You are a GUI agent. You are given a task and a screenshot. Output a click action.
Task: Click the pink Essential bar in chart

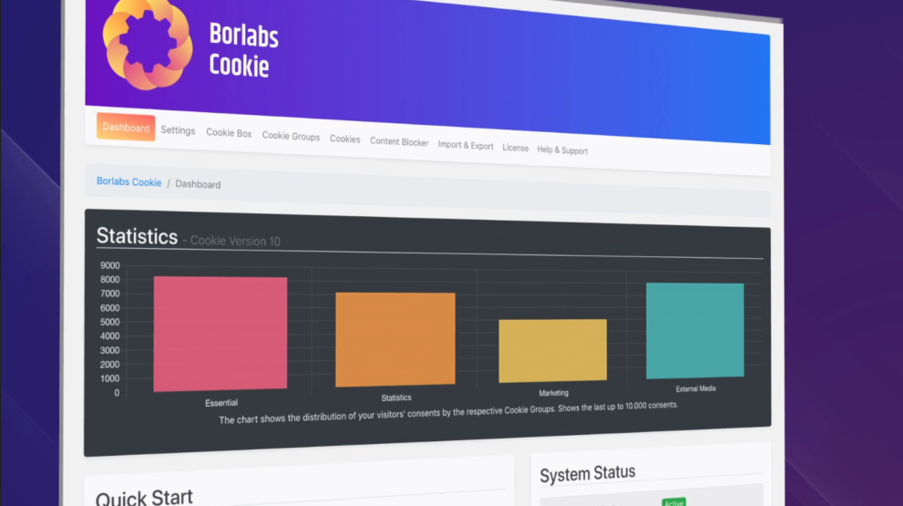(220, 334)
